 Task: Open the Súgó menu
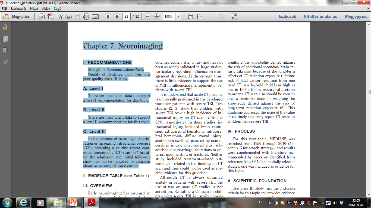[x=58, y=9]
